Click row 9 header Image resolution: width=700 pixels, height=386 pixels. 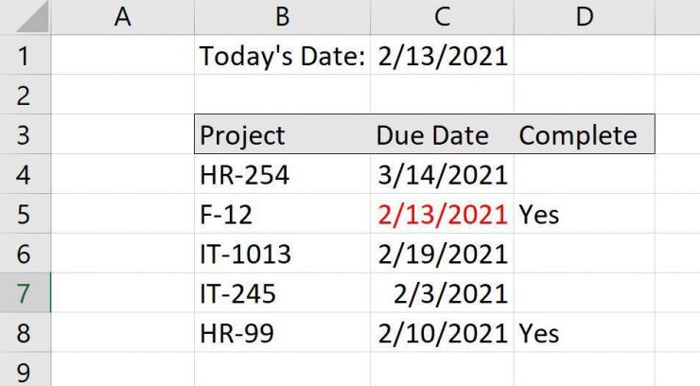(25, 369)
